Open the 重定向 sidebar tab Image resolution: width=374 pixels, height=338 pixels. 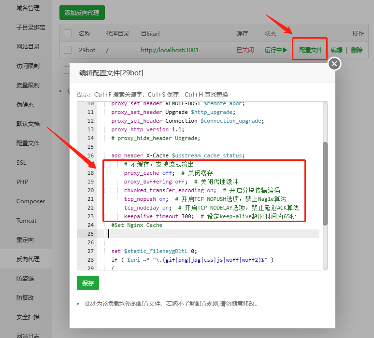(25, 240)
